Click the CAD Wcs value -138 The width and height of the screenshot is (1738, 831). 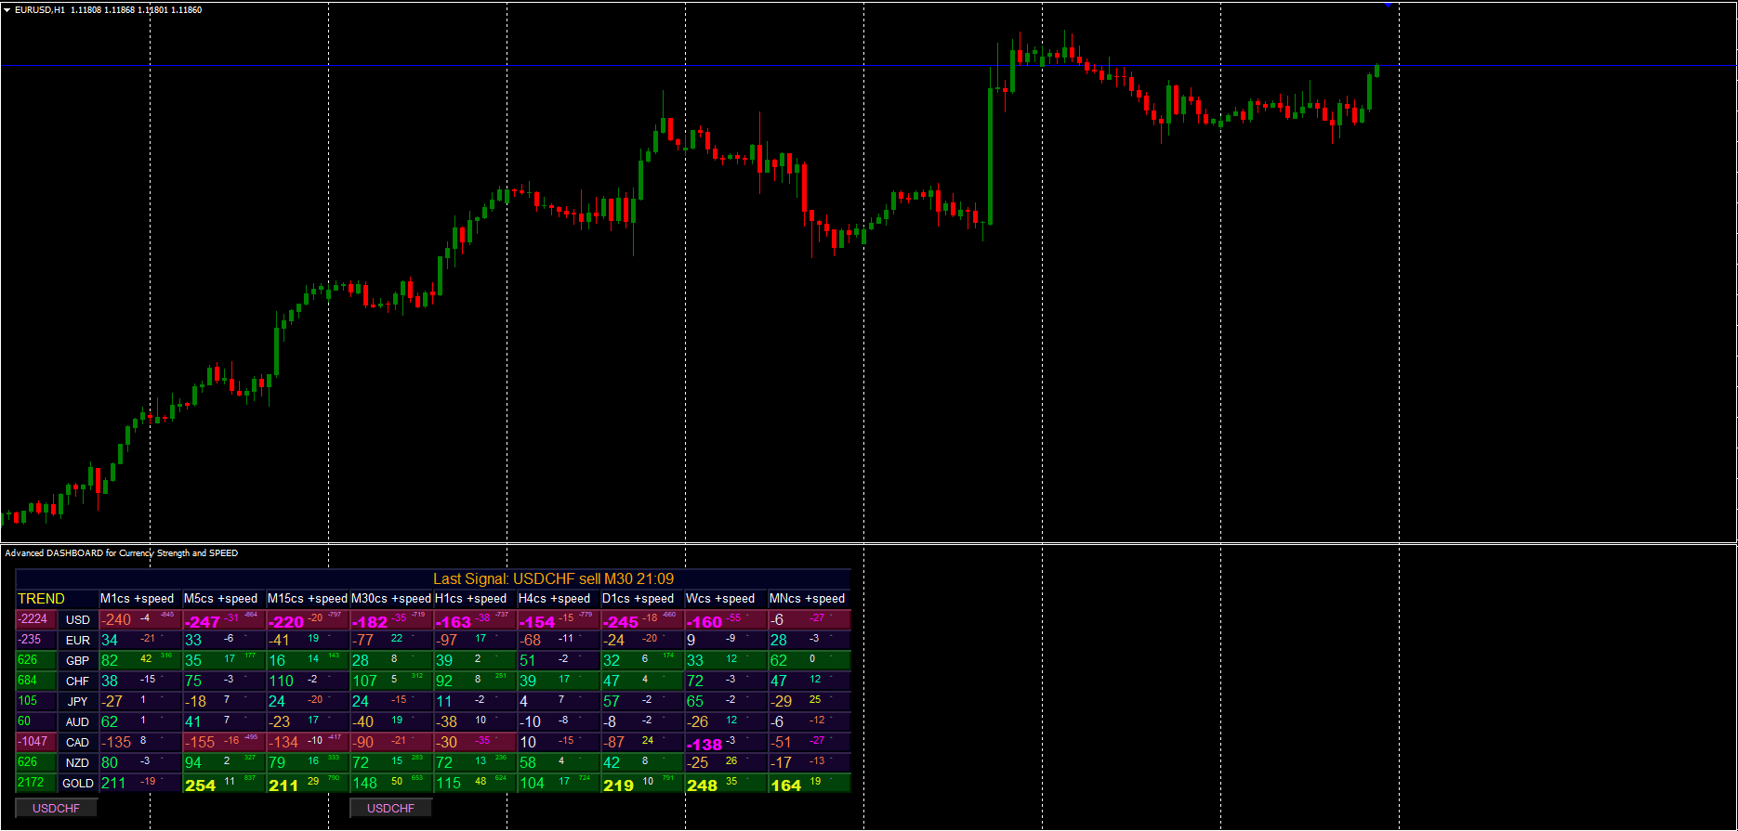pos(704,745)
